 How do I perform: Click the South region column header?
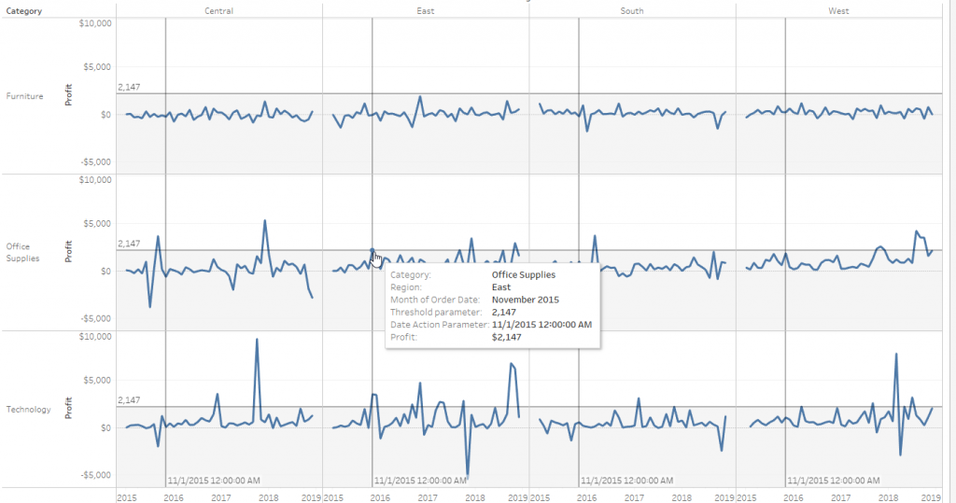[x=632, y=10]
